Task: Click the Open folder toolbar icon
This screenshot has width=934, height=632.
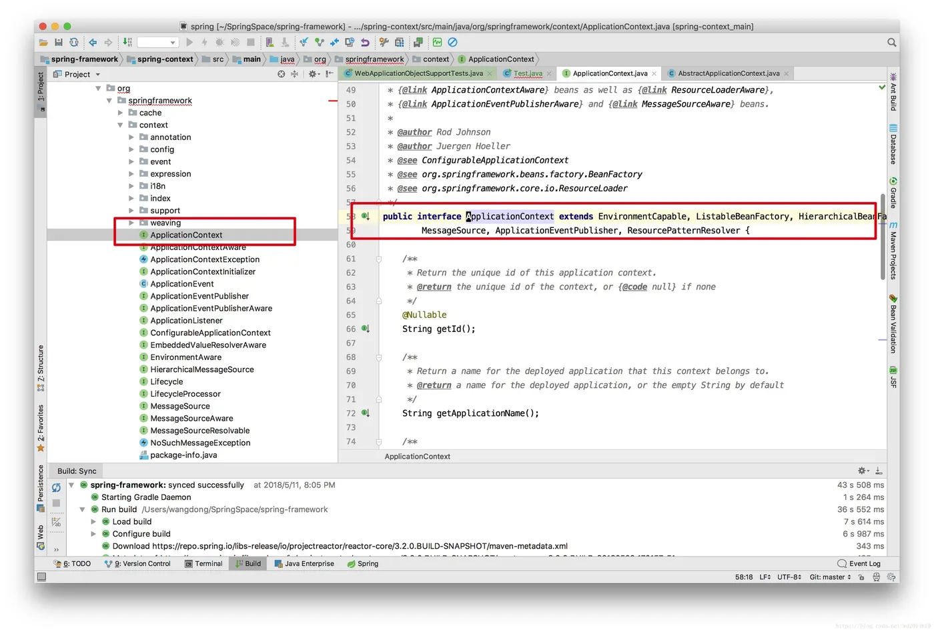Action: (x=43, y=43)
